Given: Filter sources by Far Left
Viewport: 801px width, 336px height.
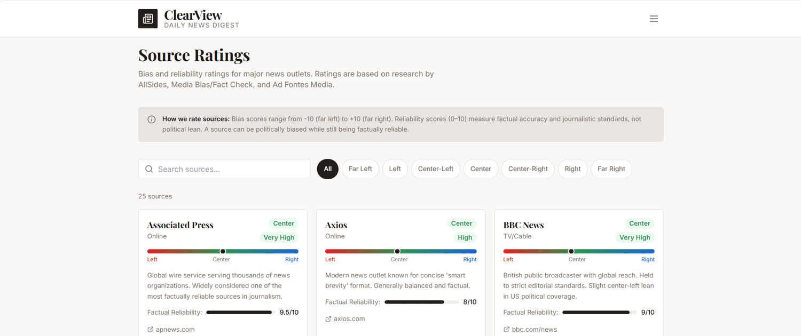Looking at the screenshot, I should pyautogui.click(x=360, y=169).
